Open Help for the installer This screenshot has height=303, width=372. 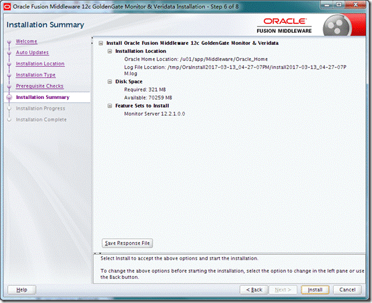[21, 290]
